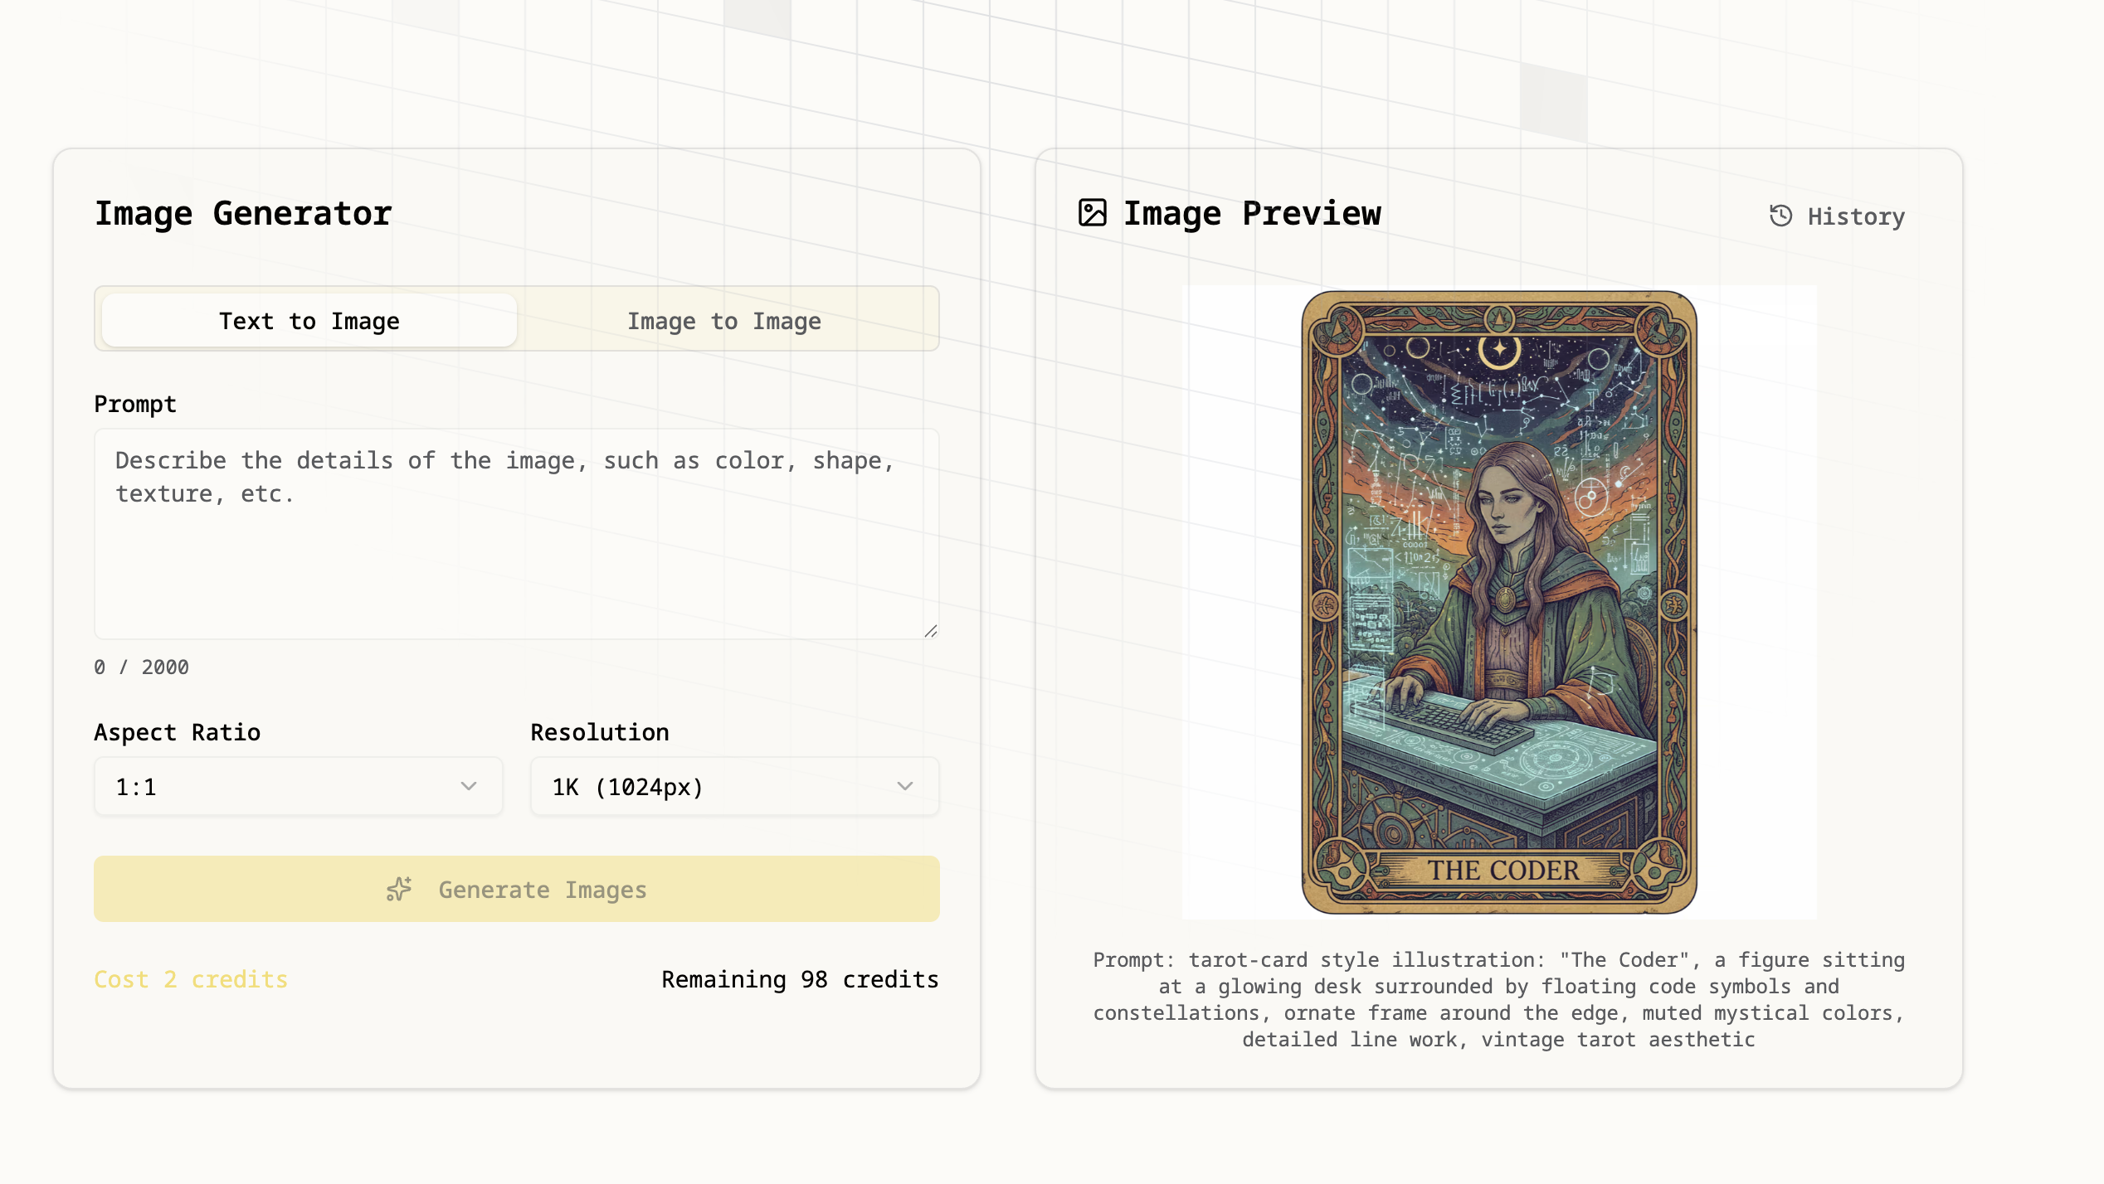Click the Image Generator heading
2104x1184 pixels.
(243, 213)
